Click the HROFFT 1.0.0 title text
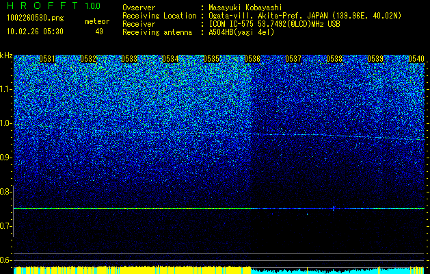 (x=53, y=5)
